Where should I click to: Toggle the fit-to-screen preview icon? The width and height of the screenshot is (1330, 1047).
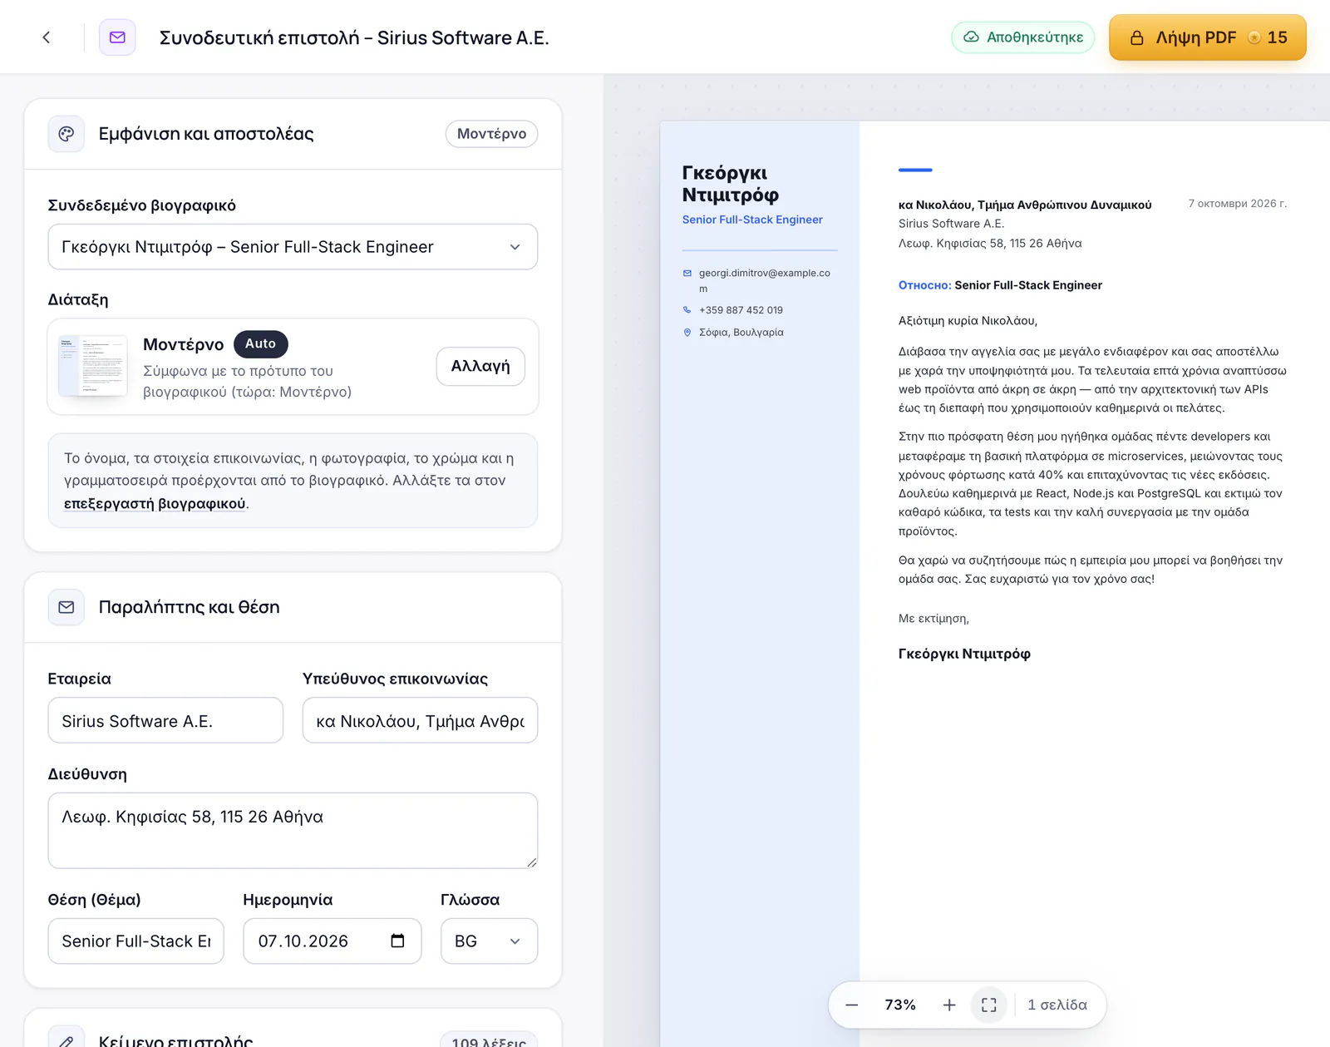point(989,1005)
